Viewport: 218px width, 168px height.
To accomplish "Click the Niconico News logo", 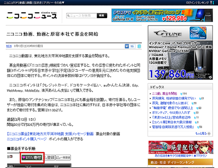I will (32, 15).
